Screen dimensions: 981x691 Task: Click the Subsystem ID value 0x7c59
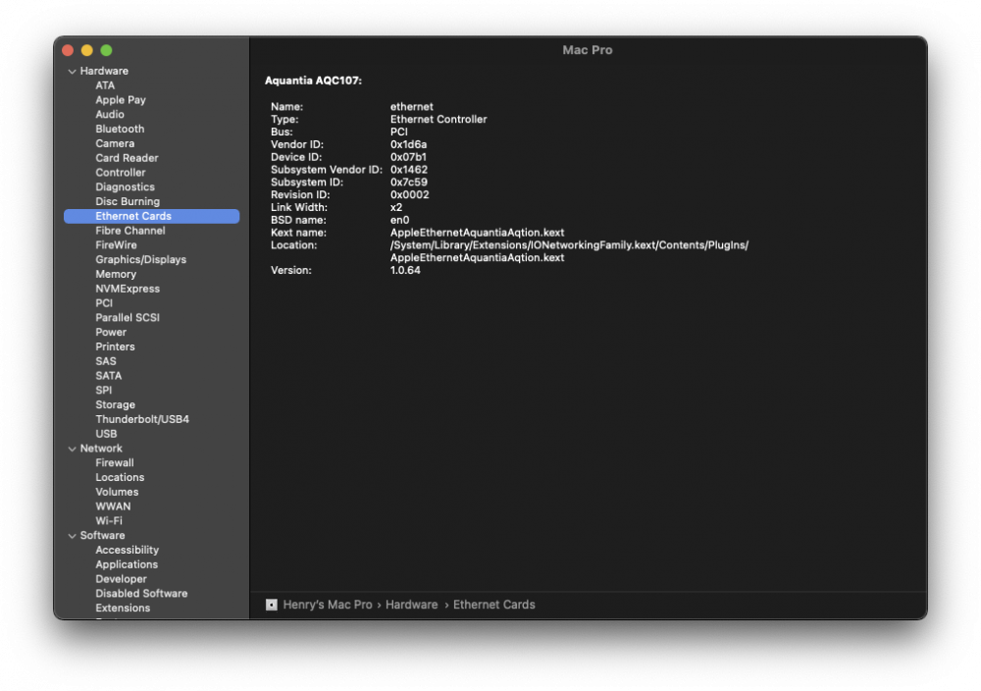point(408,183)
